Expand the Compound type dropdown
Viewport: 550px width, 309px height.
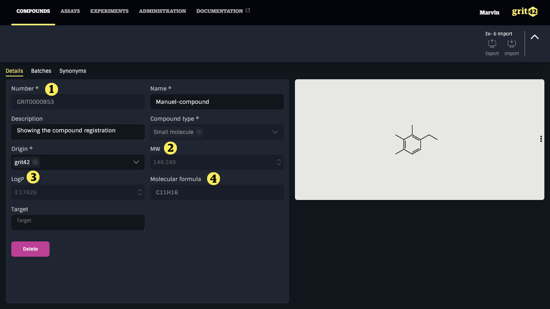point(275,132)
